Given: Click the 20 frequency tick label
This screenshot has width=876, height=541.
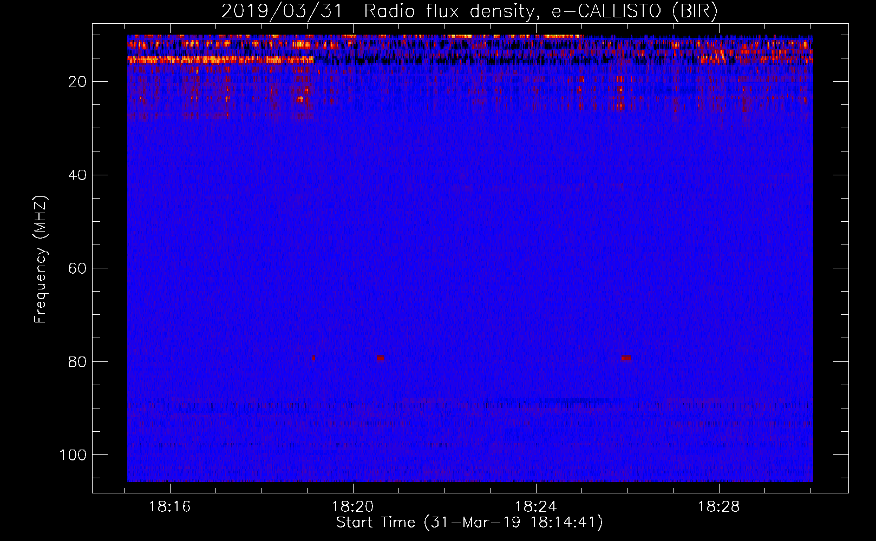Looking at the screenshot, I should point(78,82).
